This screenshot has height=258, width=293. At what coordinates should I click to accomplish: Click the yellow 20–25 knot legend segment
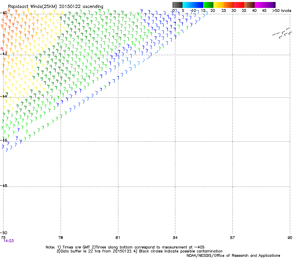coord(219,5)
